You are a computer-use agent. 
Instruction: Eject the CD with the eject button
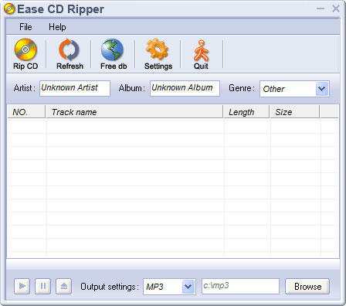(x=64, y=286)
